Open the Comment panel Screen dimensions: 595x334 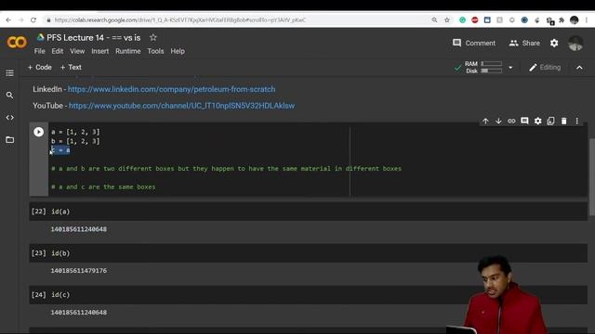pyautogui.click(x=474, y=44)
